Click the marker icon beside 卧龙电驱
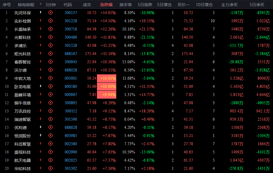The image size is (273, 173). pos(40,86)
